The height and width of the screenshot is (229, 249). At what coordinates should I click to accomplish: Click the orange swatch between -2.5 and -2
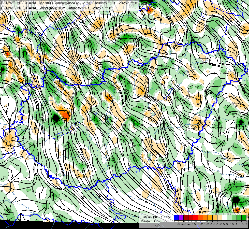(x=205, y=218)
